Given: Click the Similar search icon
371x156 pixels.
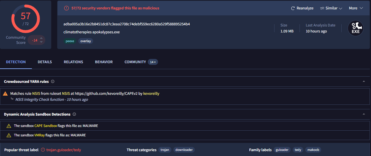Looking at the screenshot, I should [x=322, y=8].
